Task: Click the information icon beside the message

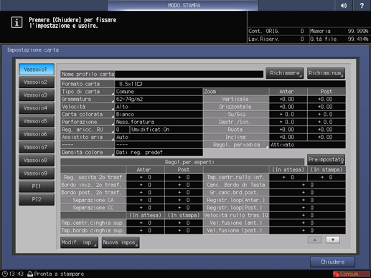Action: [x=17, y=22]
